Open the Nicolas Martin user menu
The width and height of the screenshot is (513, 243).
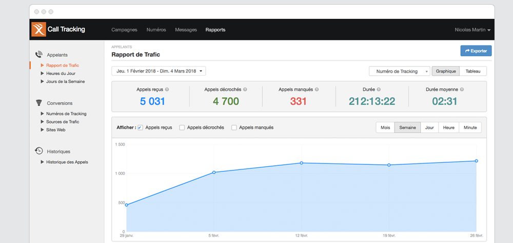coord(472,30)
